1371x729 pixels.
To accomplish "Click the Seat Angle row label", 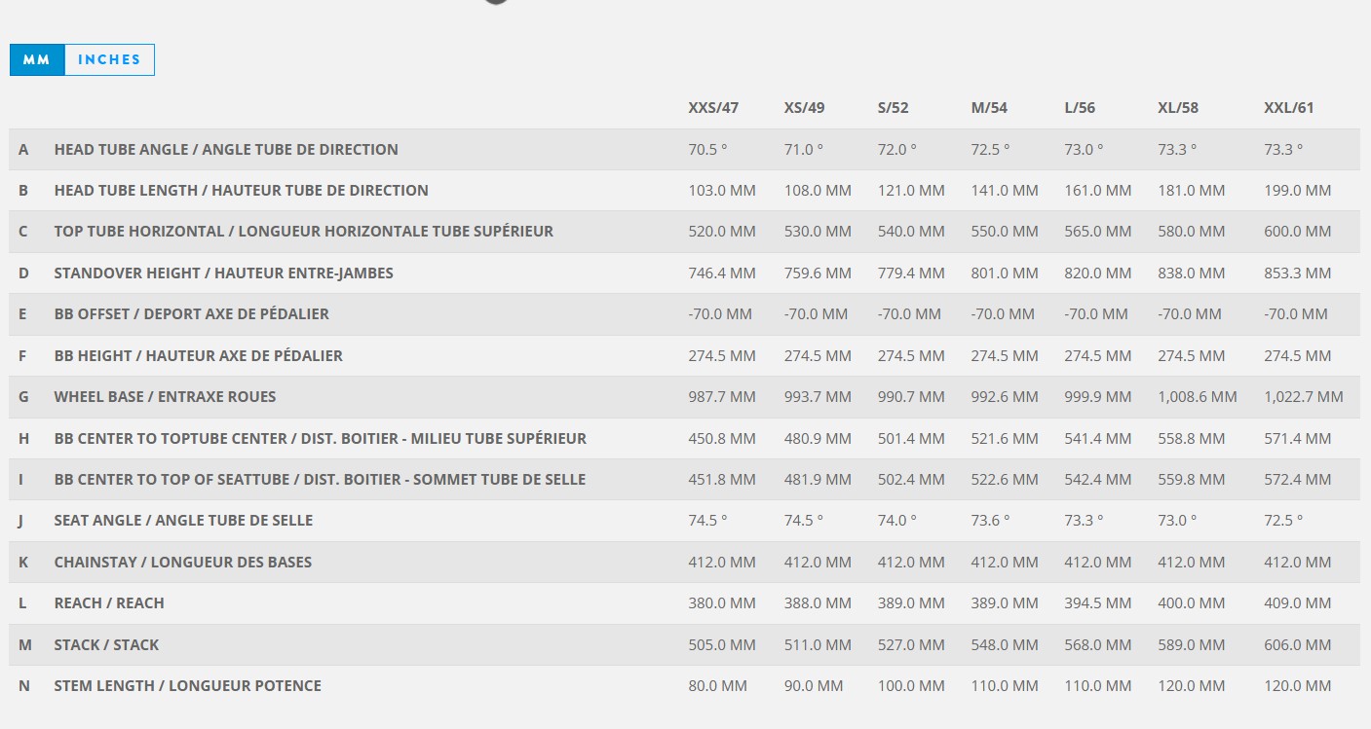I will 183,521.
